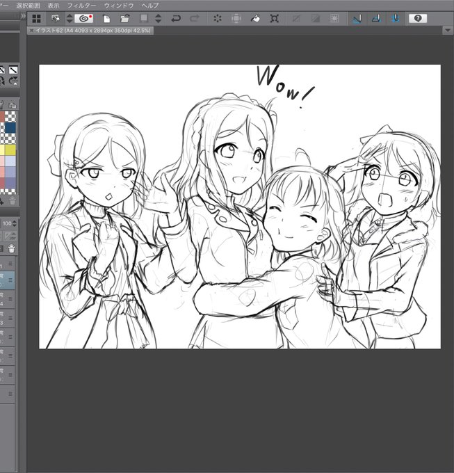454x473 pixels.
Task: Select the Fill bucket icon in command bar
Action: point(255,19)
